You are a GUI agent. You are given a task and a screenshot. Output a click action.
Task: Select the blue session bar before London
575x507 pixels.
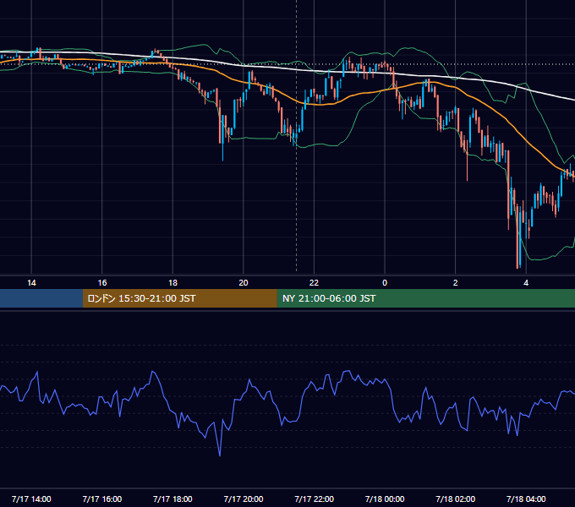41,298
